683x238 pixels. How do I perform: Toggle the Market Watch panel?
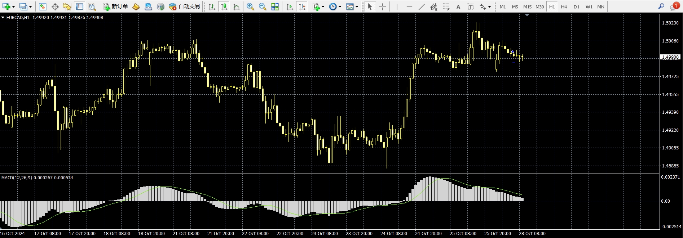(43, 6)
